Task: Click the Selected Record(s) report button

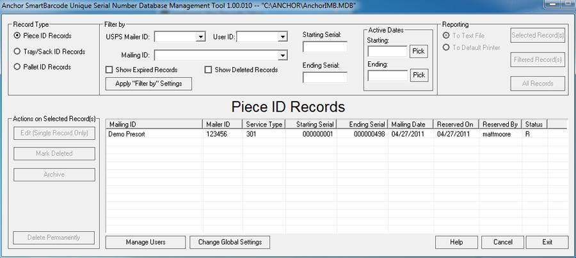Action: point(538,36)
